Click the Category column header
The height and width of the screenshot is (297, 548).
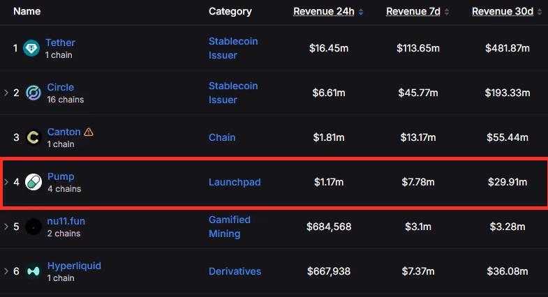tap(230, 12)
